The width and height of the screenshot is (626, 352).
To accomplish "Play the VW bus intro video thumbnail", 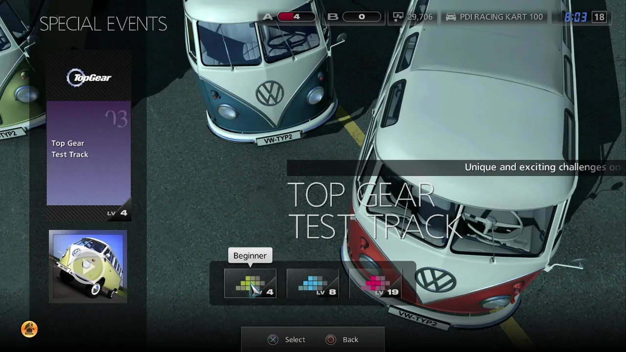I will pos(88,266).
